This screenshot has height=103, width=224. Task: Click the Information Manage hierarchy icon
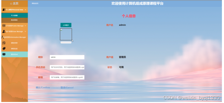pyautogui.click(x=2, y=37)
